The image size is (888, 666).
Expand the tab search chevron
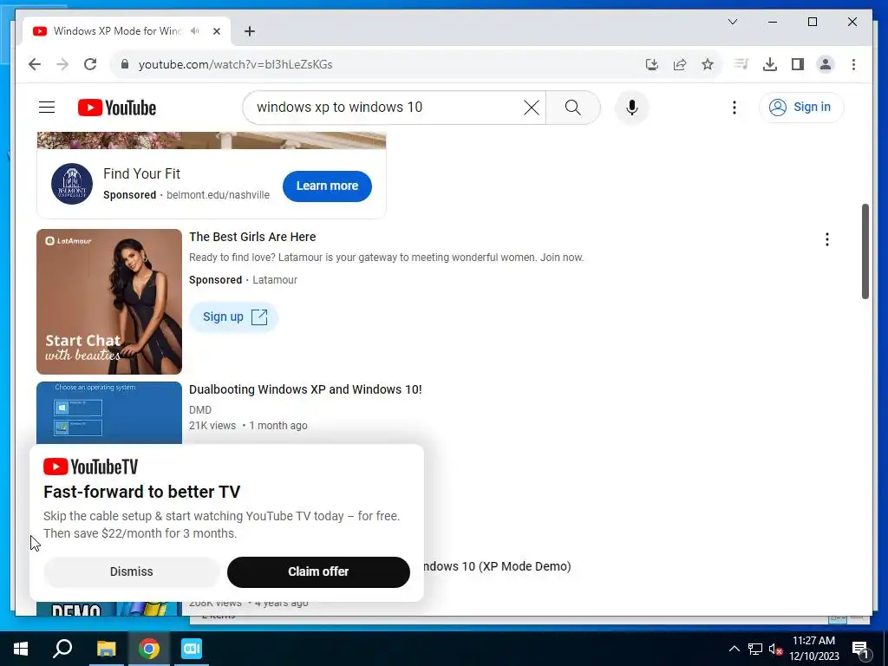(x=732, y=22)
